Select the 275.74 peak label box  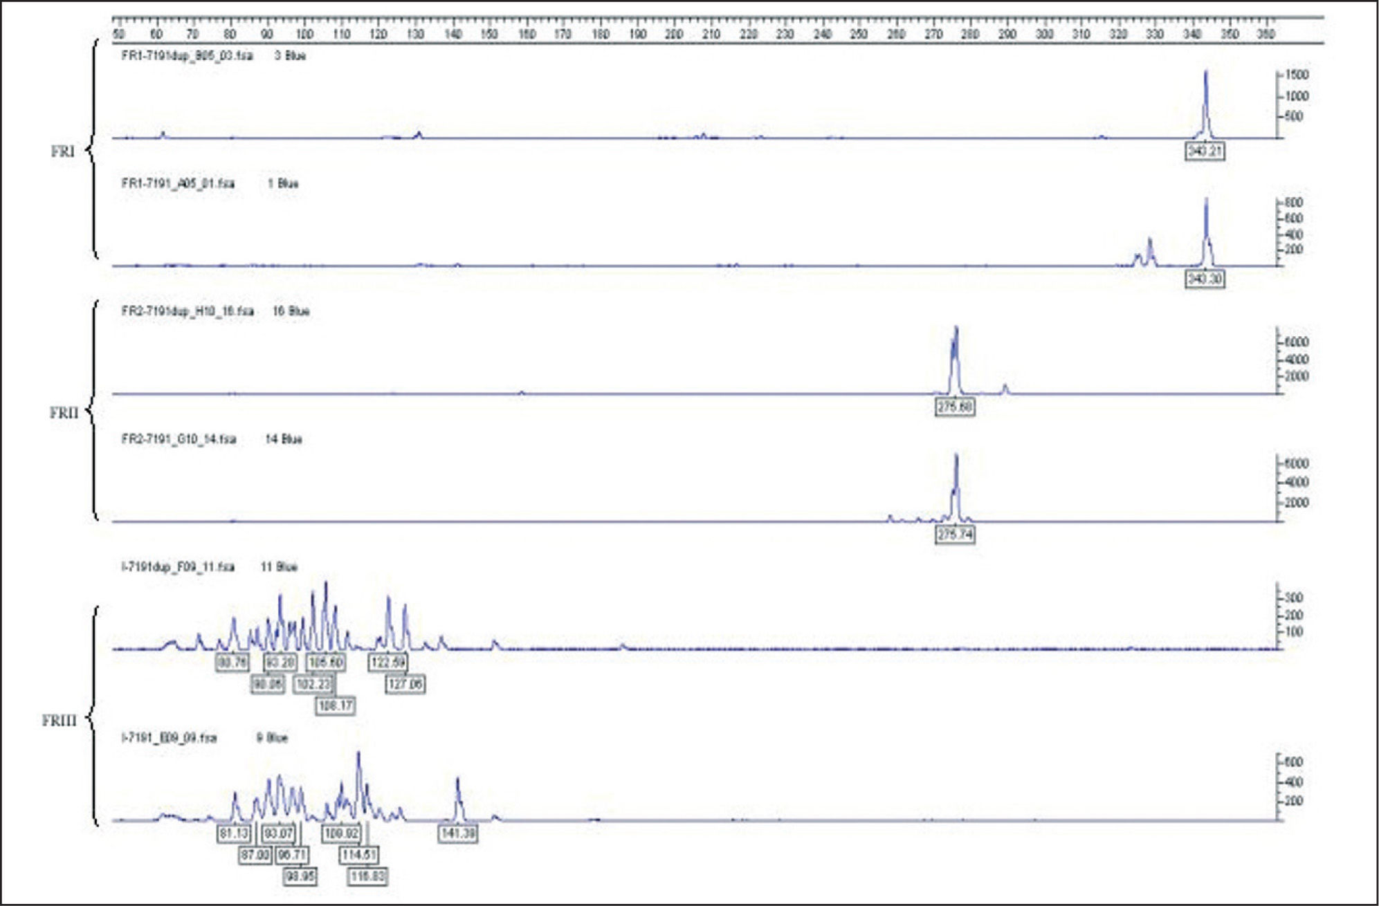(954, 534)
